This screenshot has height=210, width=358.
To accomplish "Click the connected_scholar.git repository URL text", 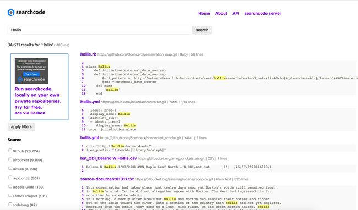I will [140, 138].
